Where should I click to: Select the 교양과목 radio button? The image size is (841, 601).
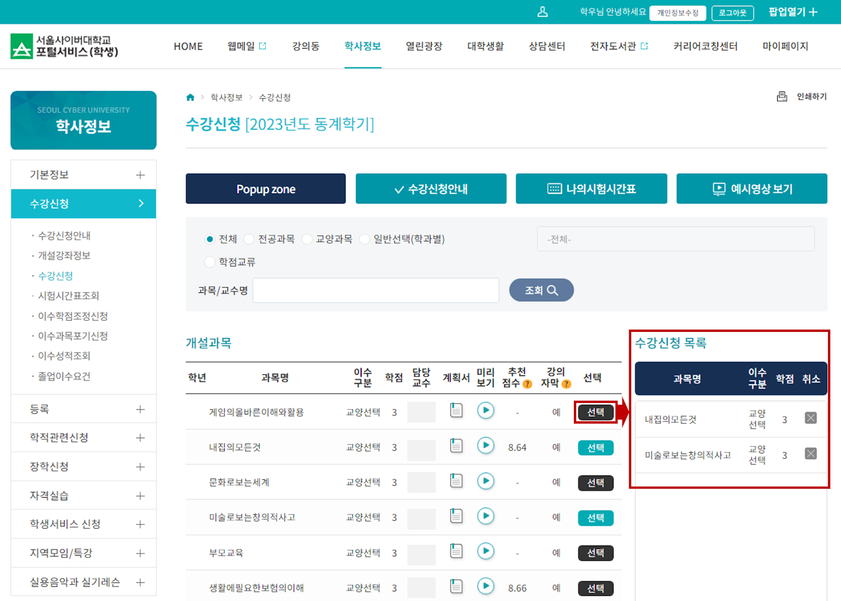click(306, 239)
